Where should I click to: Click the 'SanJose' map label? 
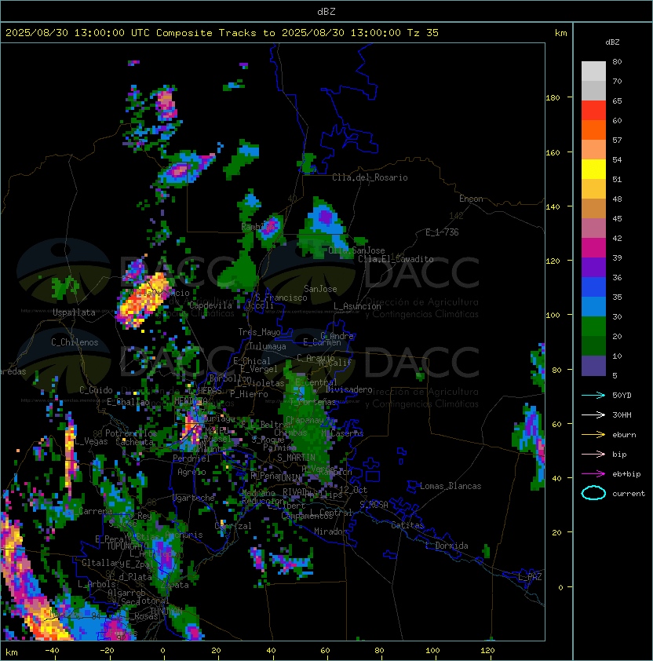[x=320, y=289]
